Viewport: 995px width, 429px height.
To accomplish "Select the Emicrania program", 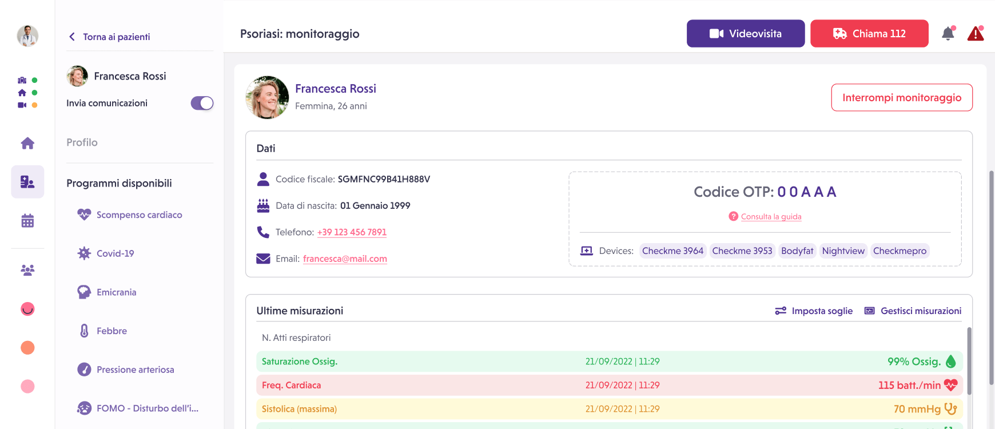I will click(116, 292).
